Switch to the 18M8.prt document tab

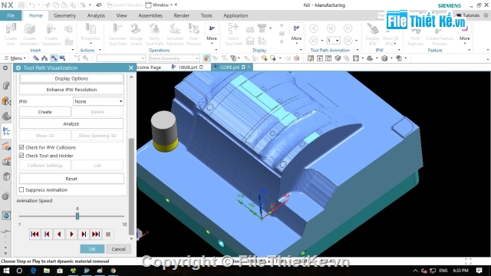tap(187, 67)
